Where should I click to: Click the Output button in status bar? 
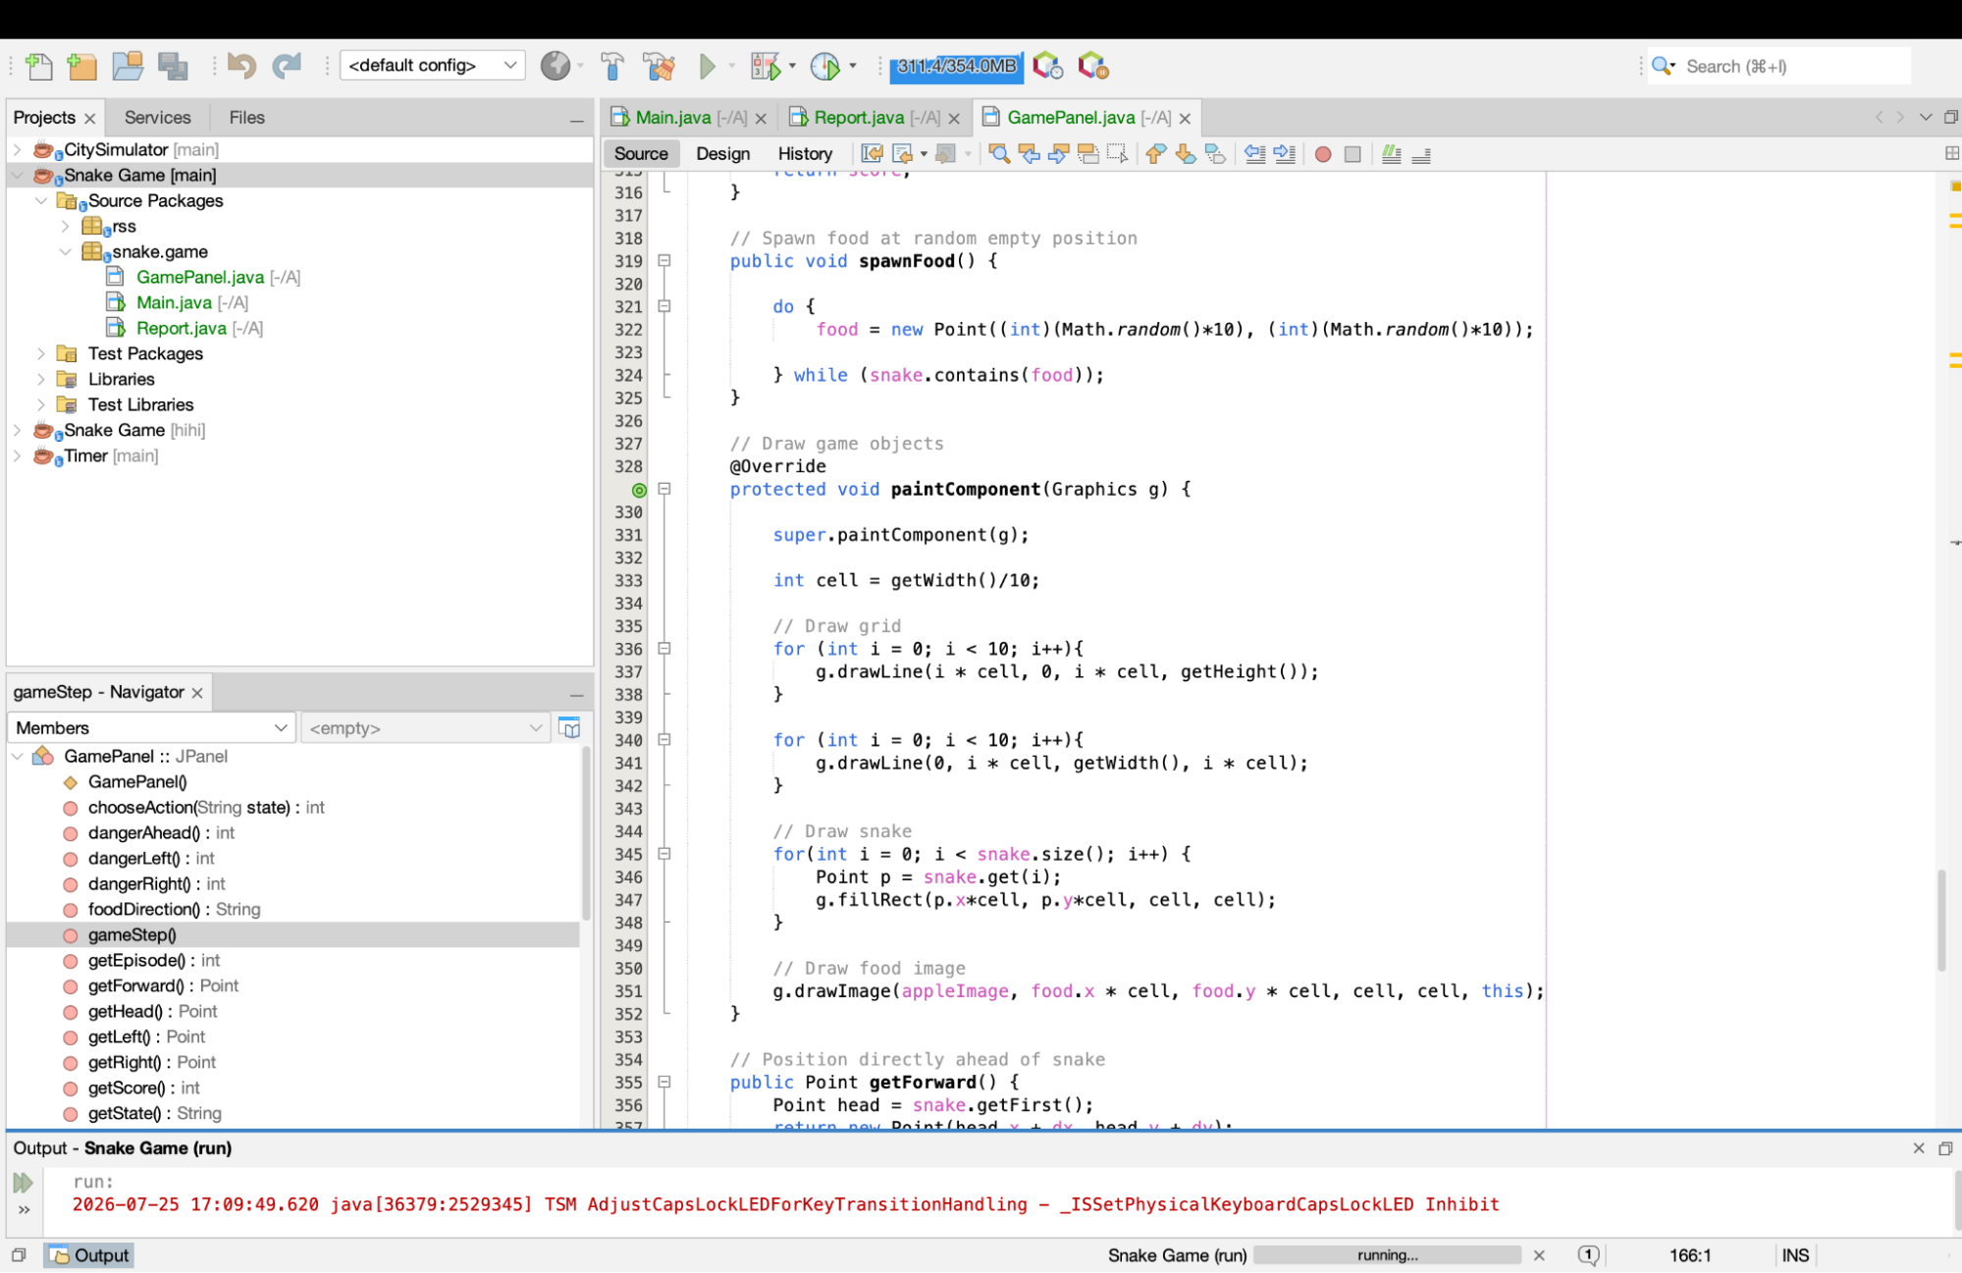click(x=88, y=1255)
